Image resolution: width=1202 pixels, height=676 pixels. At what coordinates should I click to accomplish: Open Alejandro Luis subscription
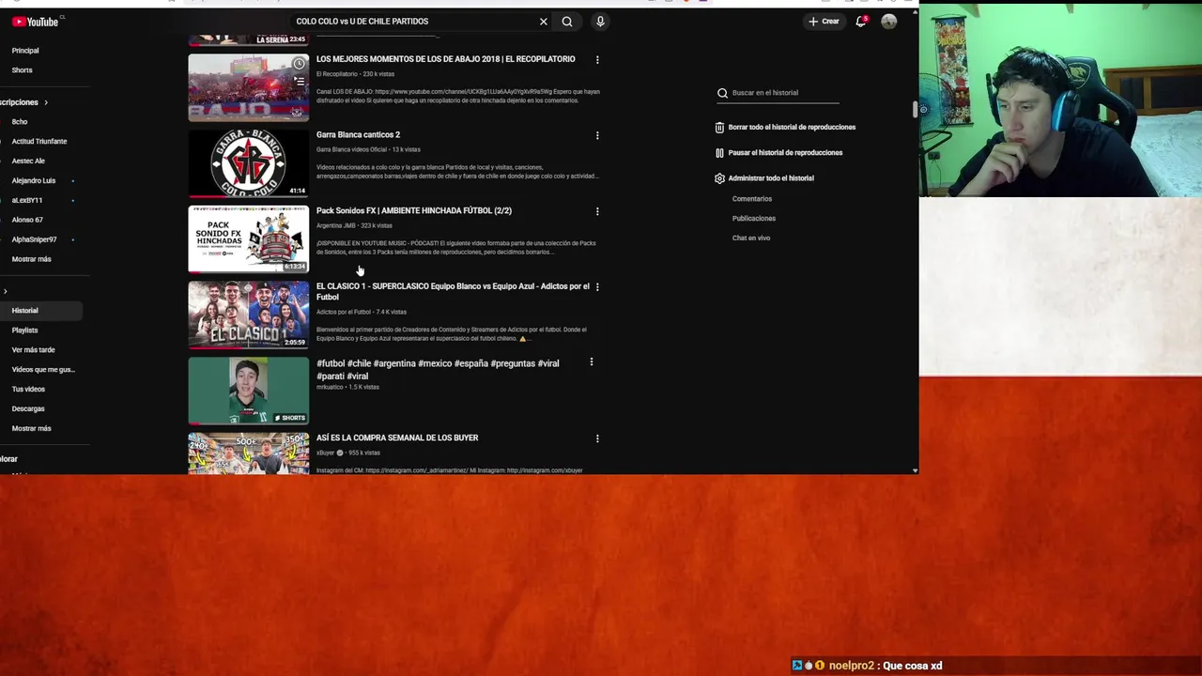point(34,181)
